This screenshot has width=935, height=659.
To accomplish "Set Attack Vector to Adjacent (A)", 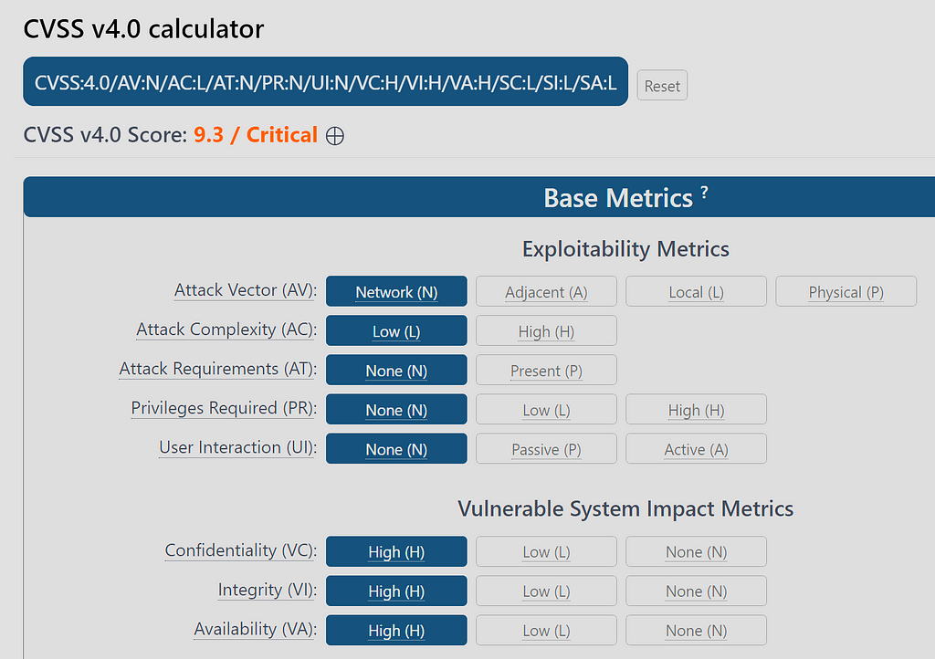I will tap(546, 292).
